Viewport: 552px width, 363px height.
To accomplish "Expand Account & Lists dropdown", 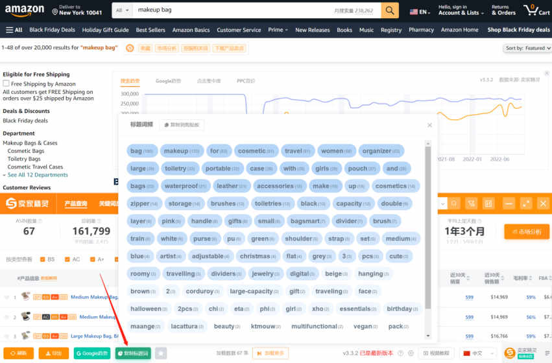I will point(461,10).
